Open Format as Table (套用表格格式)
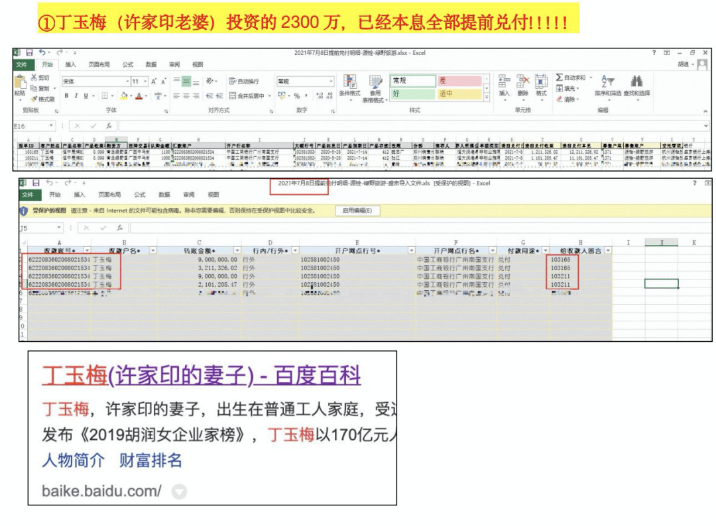The height and width of the screenshot is (526, 716). coord(375,89)
